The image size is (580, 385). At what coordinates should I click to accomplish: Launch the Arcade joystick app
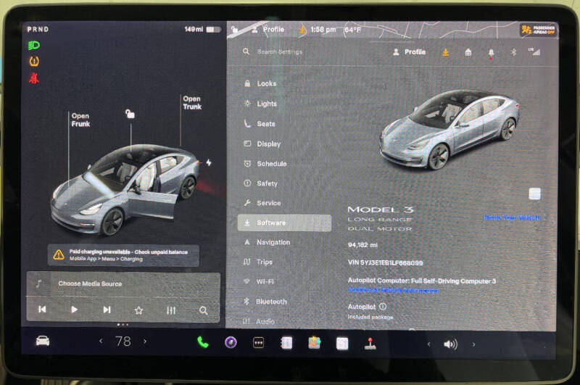pos(370,344)
